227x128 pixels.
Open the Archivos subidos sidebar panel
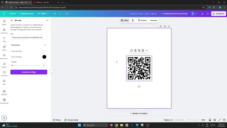[x=4, y=56]
